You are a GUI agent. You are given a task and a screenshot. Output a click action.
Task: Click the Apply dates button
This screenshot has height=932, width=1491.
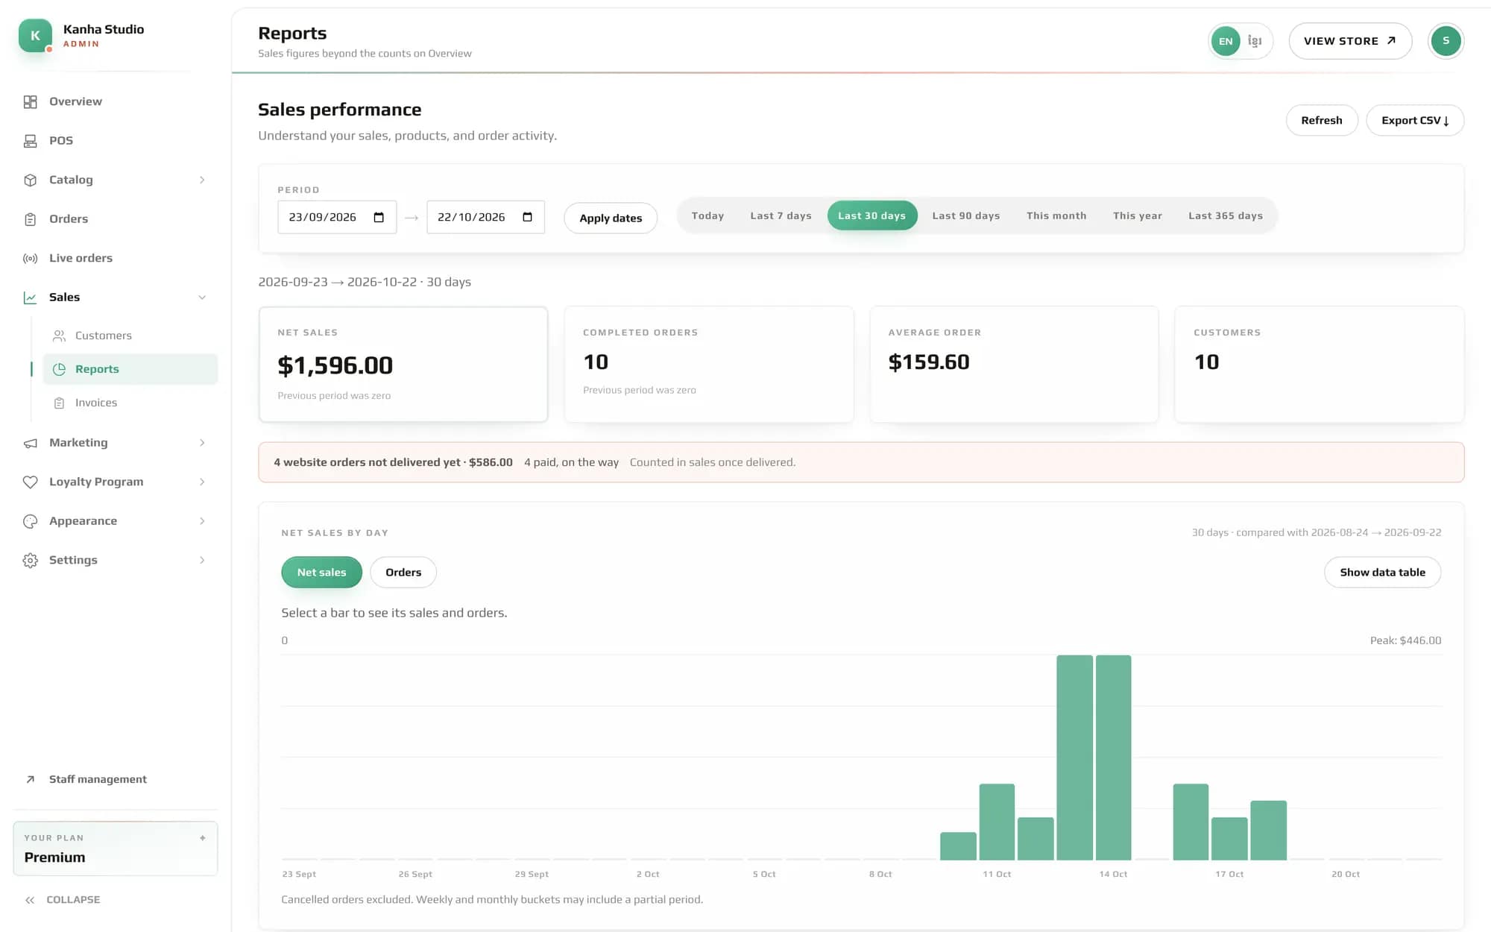pos(610,218)
